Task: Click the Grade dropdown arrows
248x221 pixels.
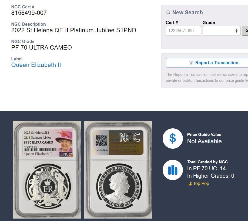Action: pos(236,31)
